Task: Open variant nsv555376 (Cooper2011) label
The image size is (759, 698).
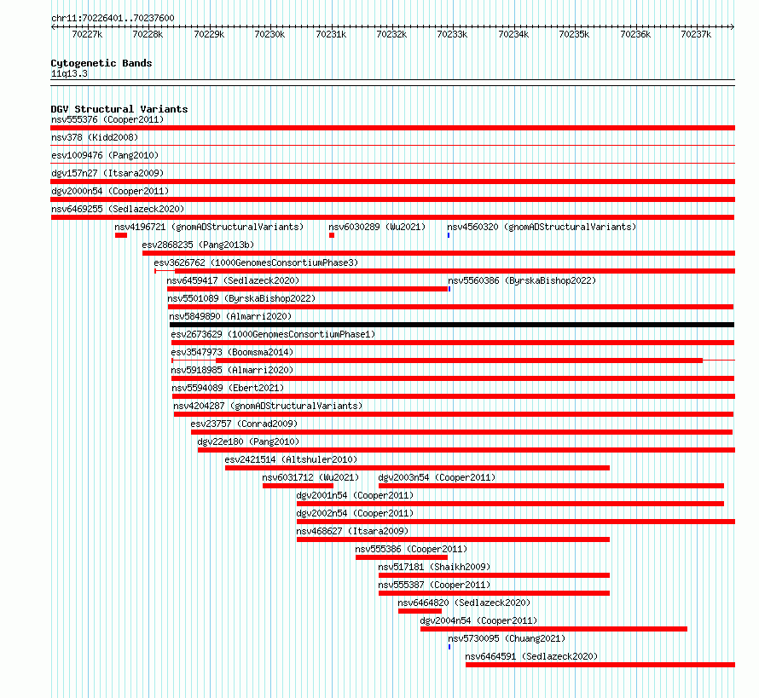Action: (x=107, y=119)
